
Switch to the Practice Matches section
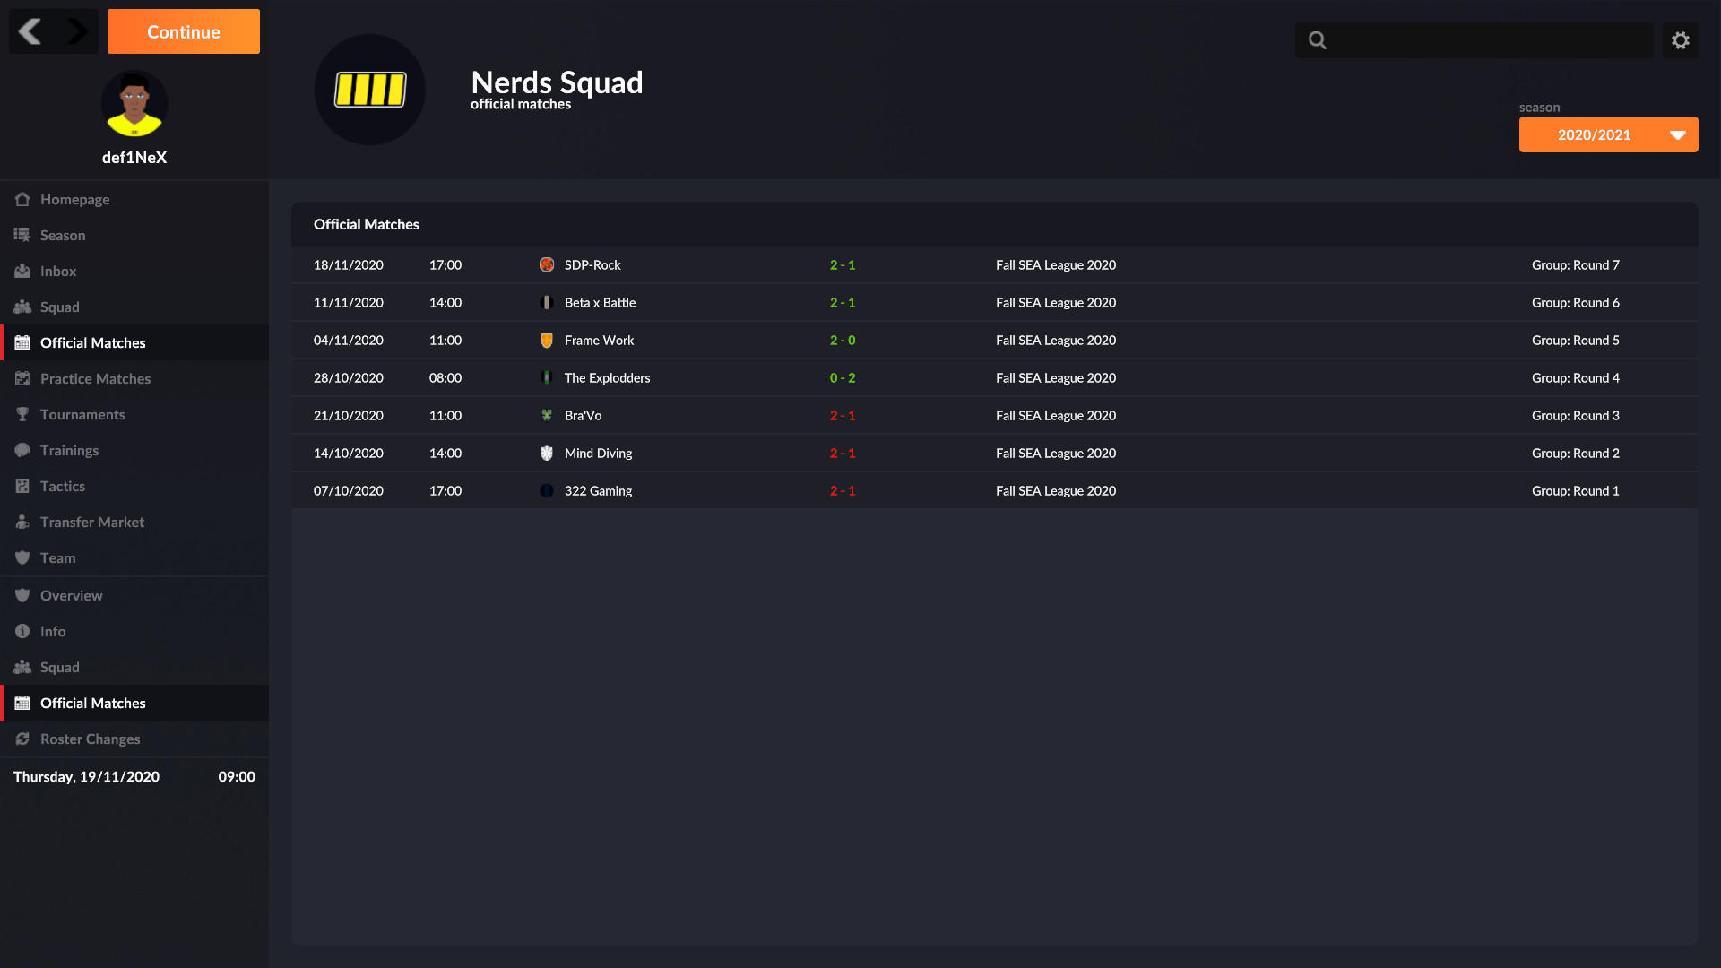tap(95, 378)
